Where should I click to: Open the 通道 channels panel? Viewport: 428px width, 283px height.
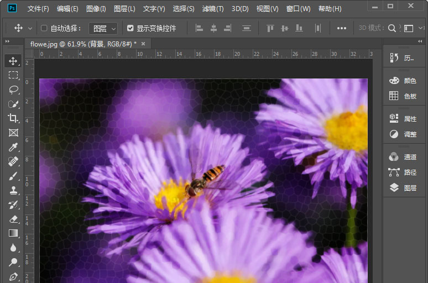tap(404, 156)
